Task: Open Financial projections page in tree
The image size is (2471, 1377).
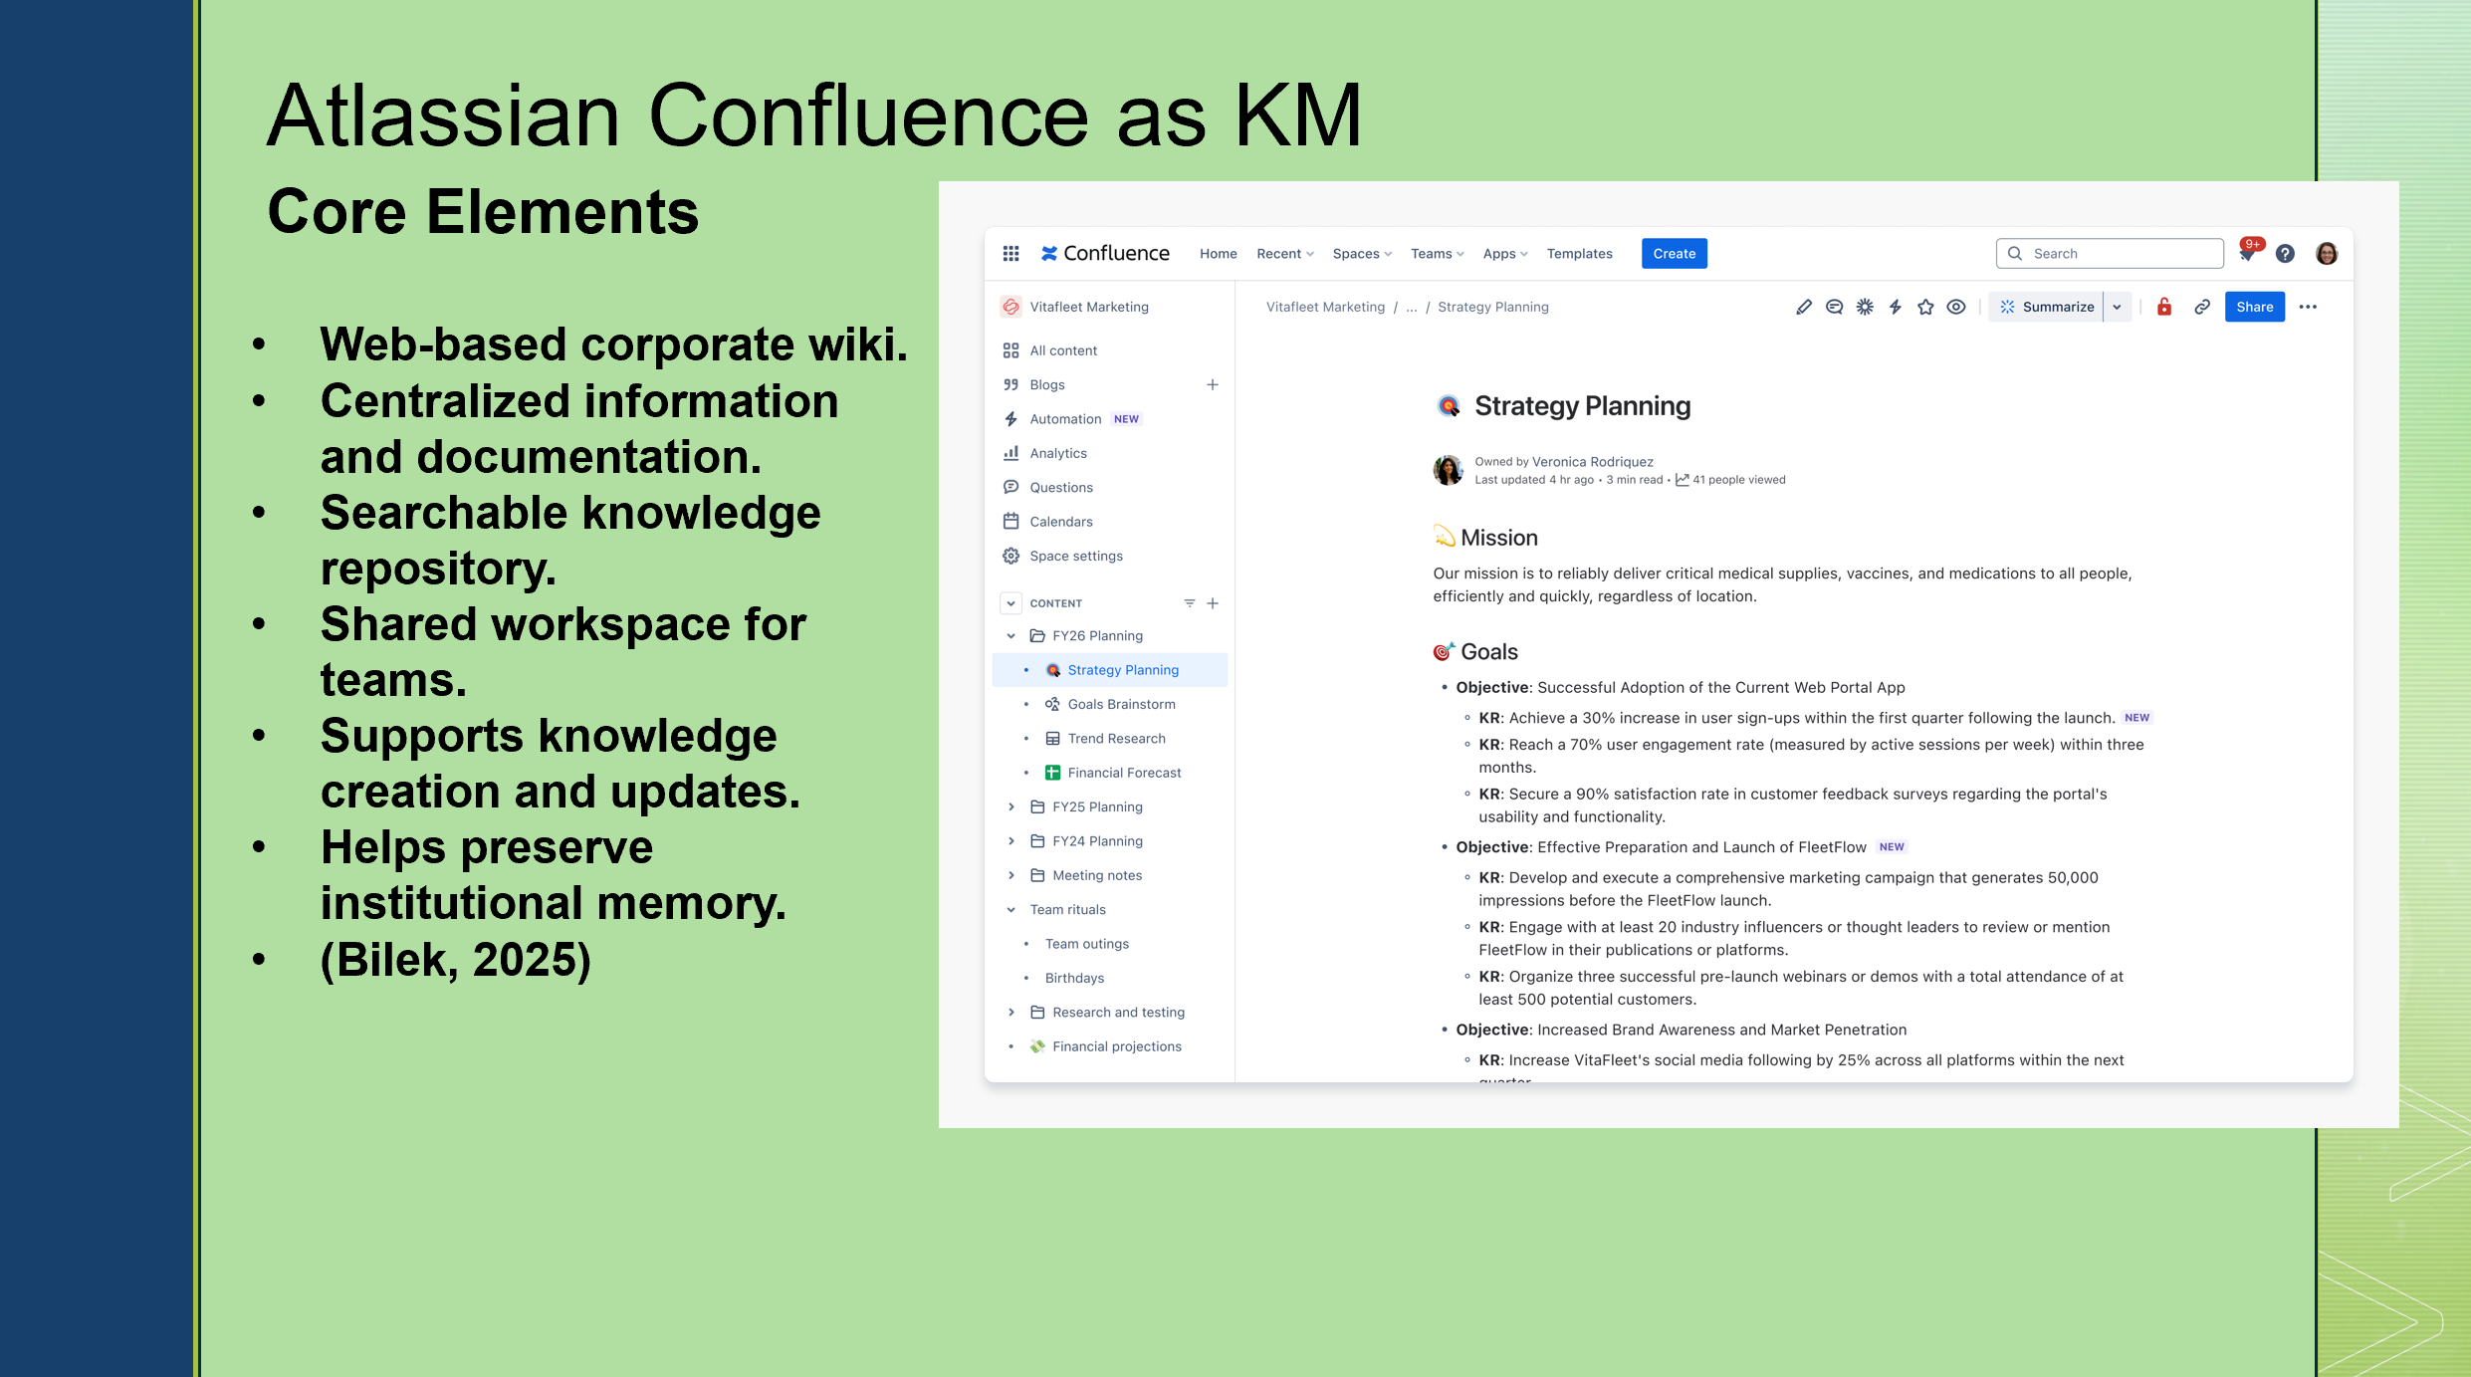Action: click(1116, 1046)
